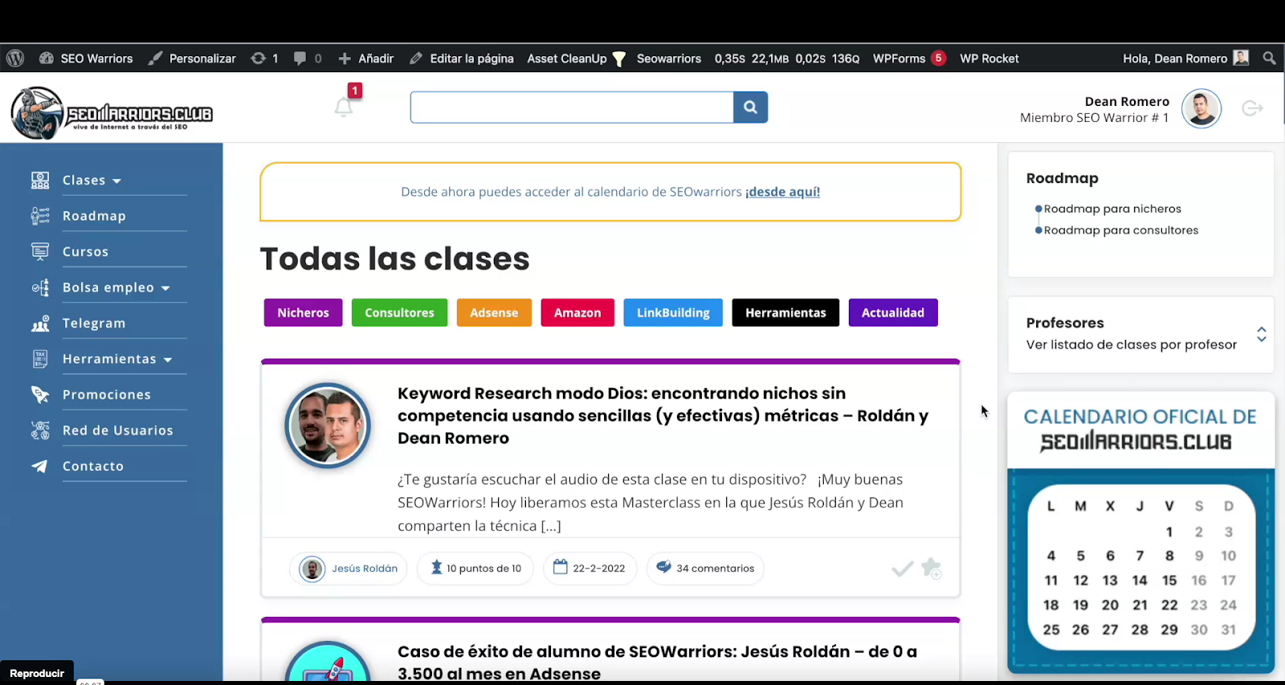Viewport: 1285px width, 685px height.
Task: Open the Keyword Research modo Dios class
Action: [663, 415]
